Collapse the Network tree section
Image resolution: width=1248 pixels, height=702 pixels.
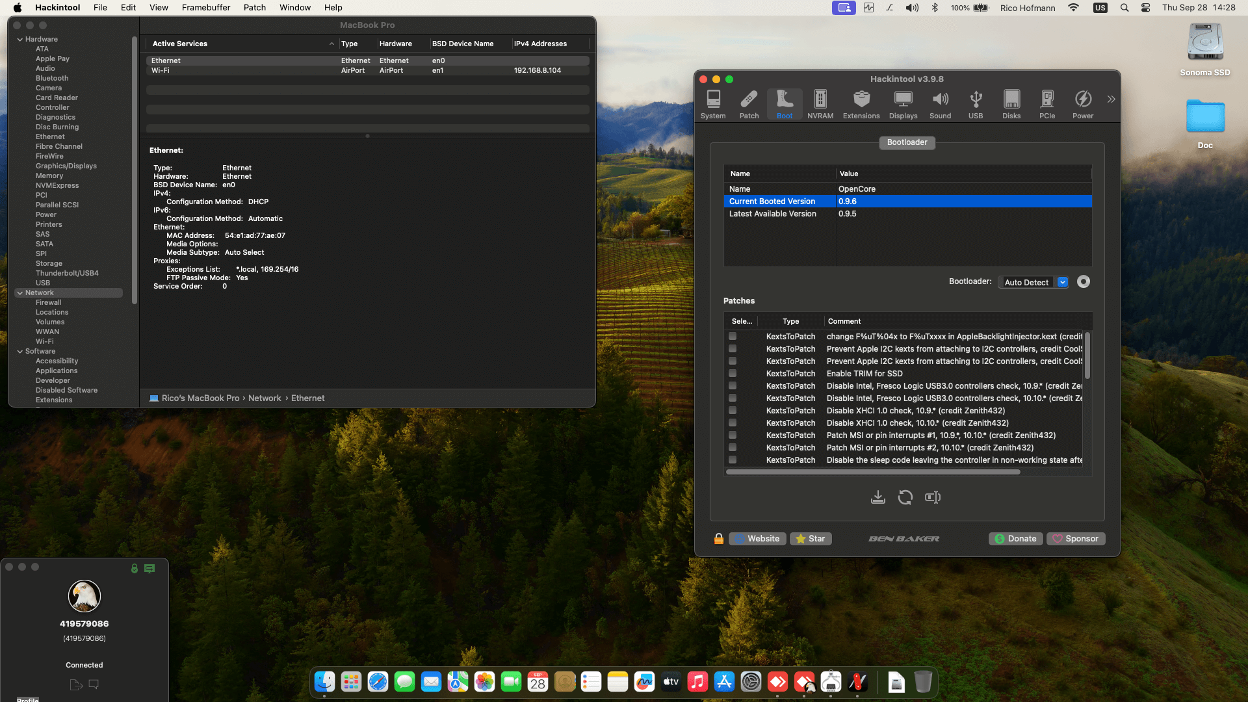[x=20, y=293]
